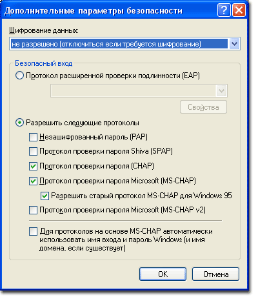Enable the MS-CHAP v2 checkbox
Image resolution: width=258 pixels, height=297 pixels.
[x=33, y=210]
